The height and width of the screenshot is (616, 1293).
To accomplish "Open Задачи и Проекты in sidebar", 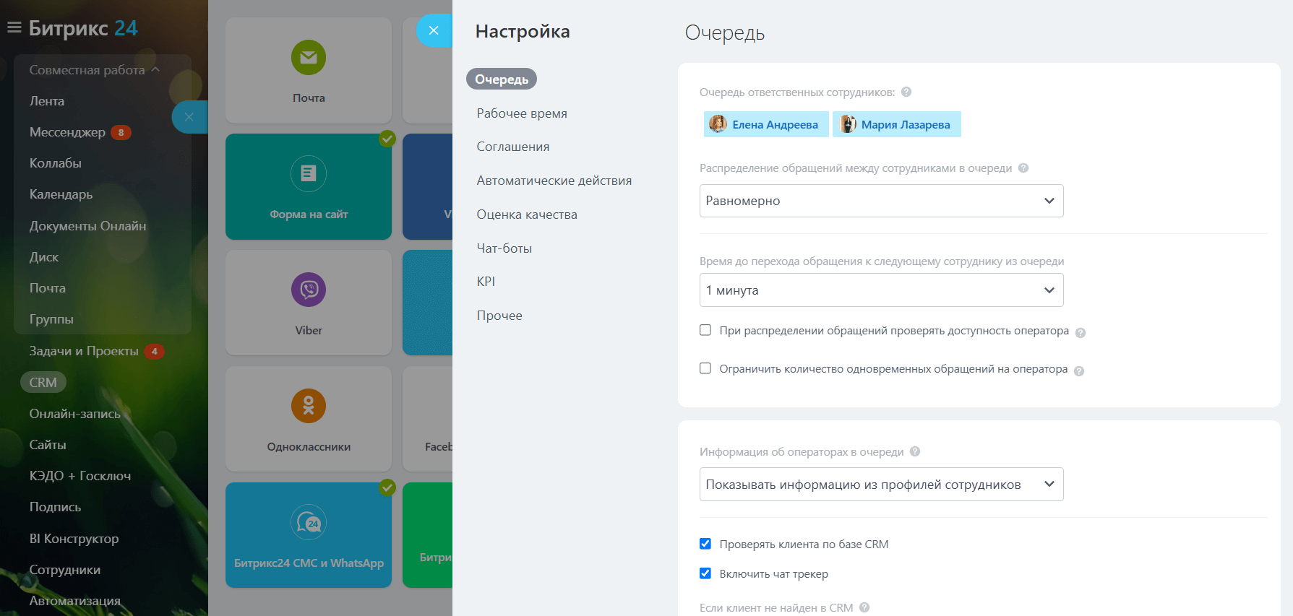I will coord(84,351).
